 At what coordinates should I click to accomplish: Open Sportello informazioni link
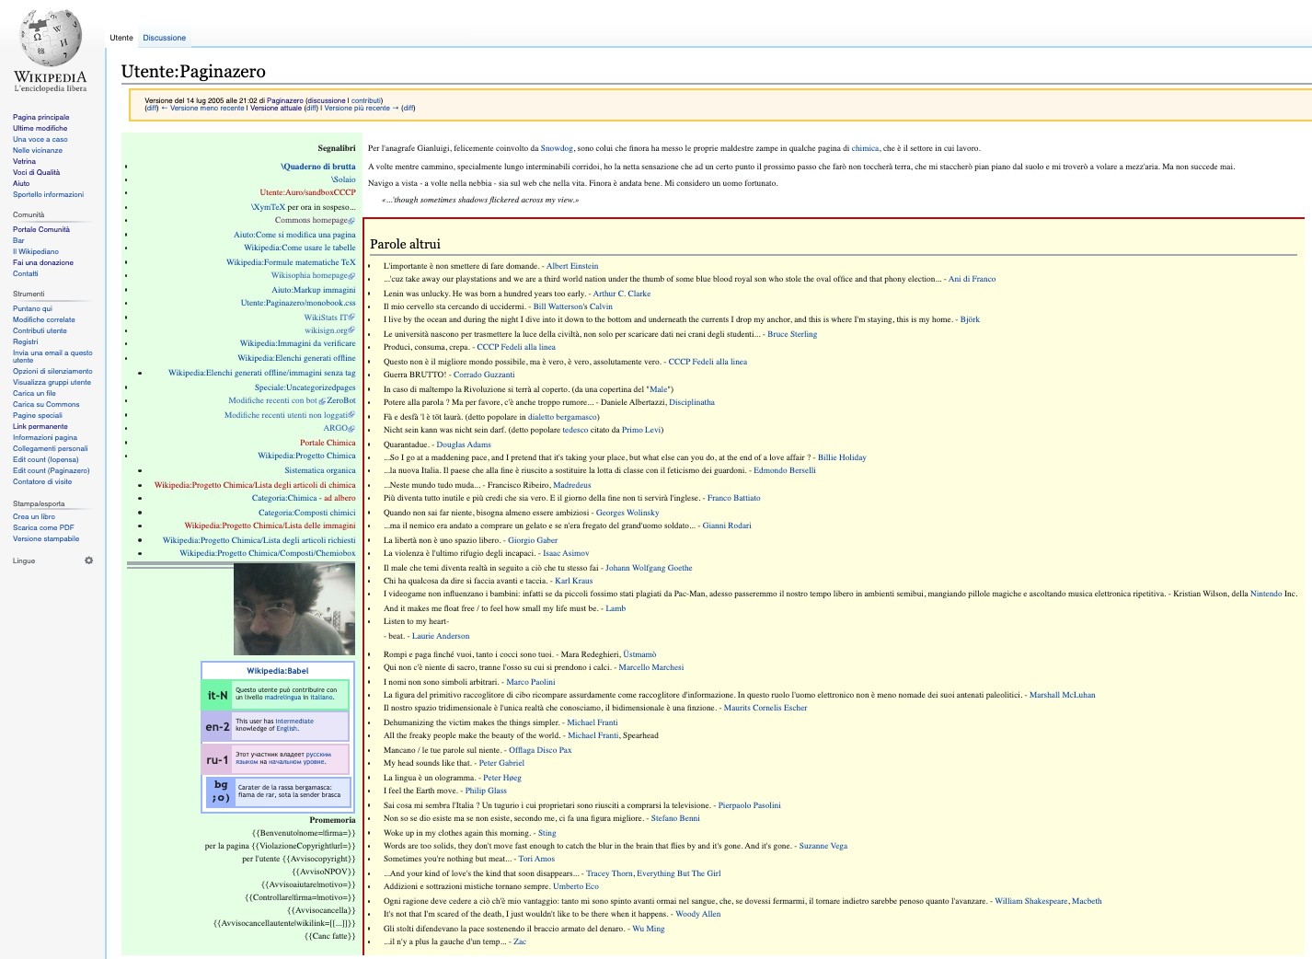[x=48, y=194]
